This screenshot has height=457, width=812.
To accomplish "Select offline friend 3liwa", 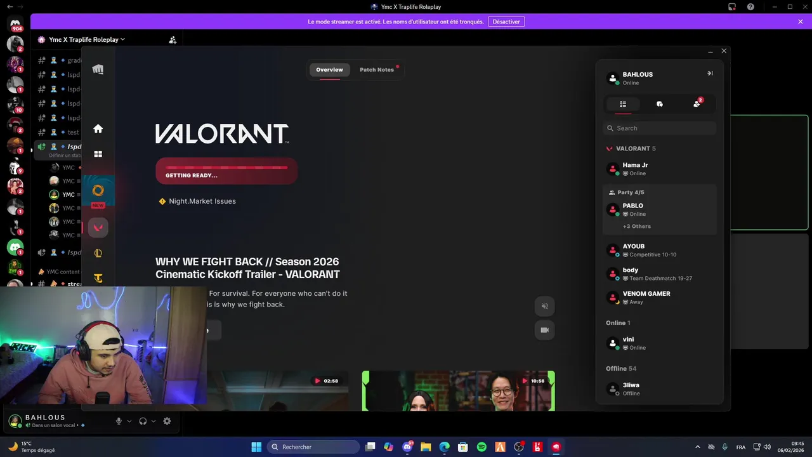I will point(660,389).
